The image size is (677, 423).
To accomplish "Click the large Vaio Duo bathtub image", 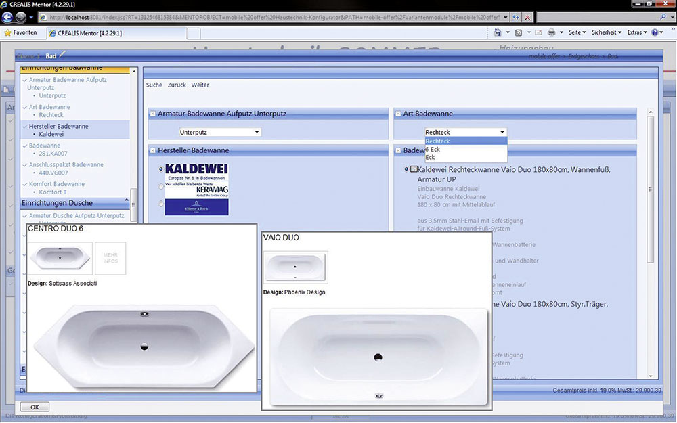I will [x=378, y=357].
